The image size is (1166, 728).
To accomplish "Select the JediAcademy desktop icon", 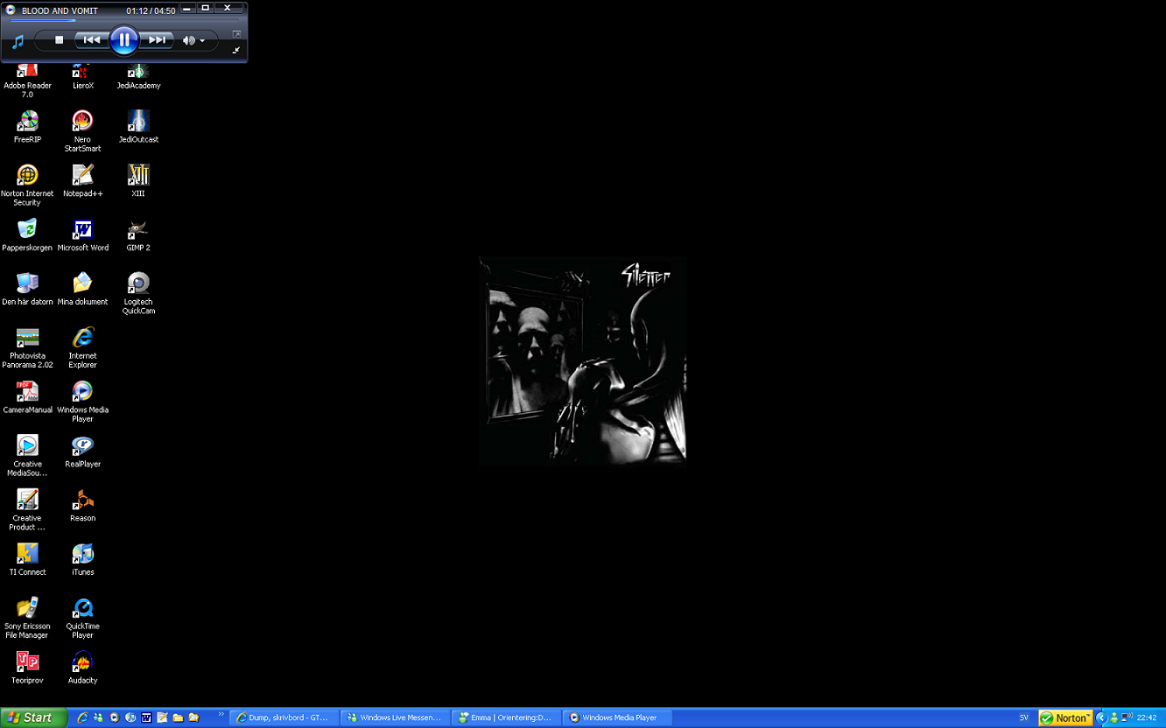I will (x=138, y=77).
